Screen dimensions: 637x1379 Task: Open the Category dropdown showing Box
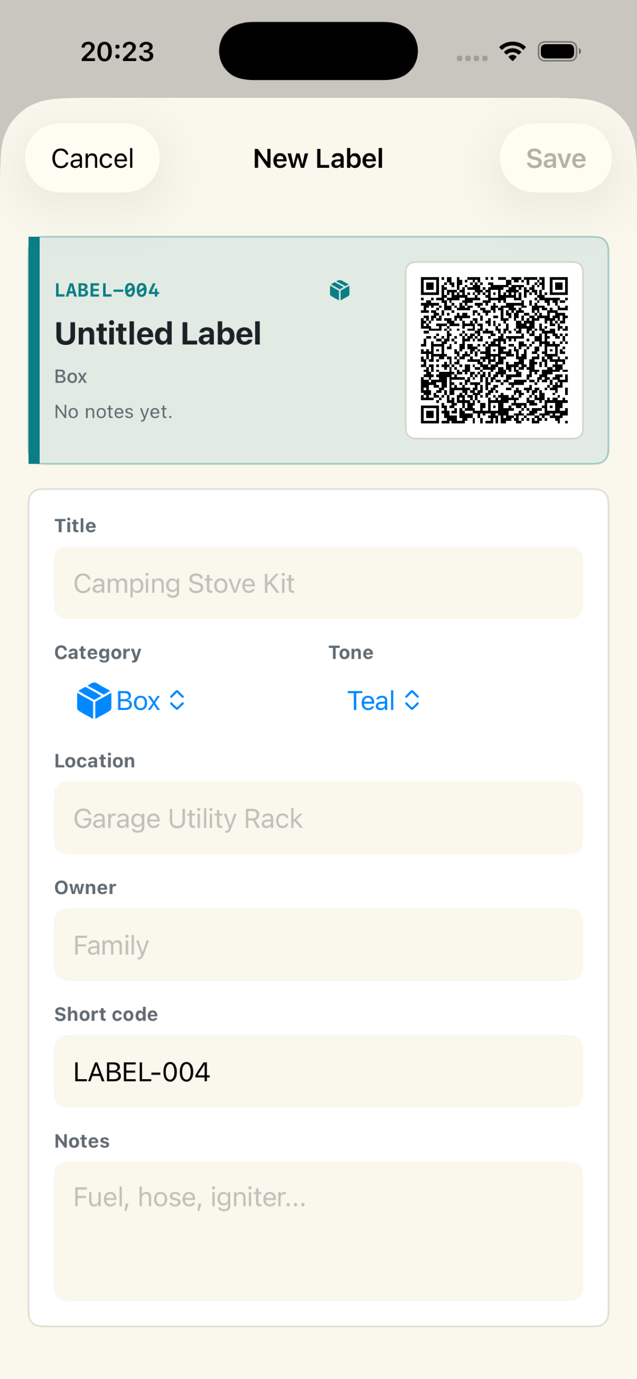[131, 700]
